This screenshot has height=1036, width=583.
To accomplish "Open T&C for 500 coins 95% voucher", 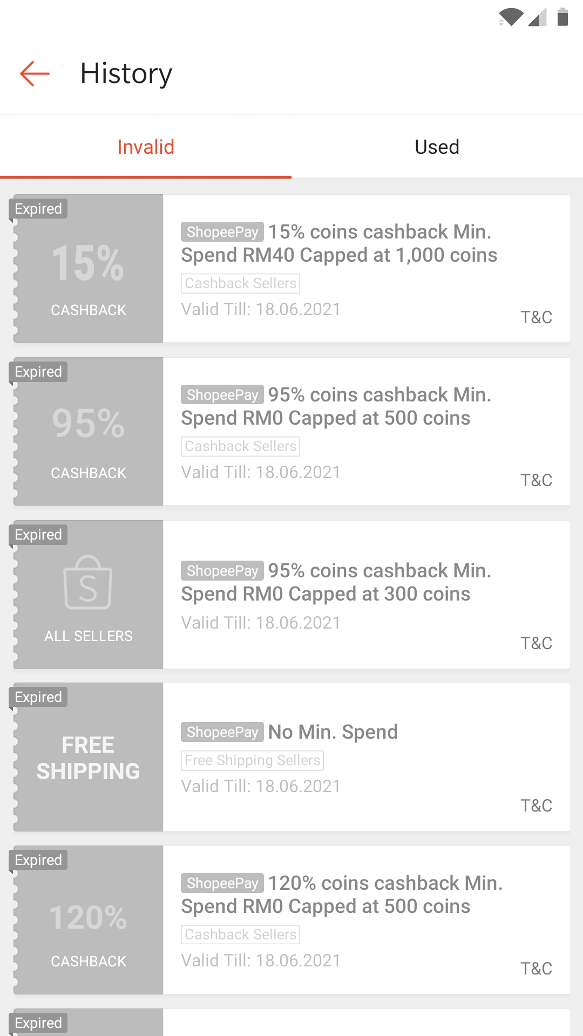I will (536, 480).
